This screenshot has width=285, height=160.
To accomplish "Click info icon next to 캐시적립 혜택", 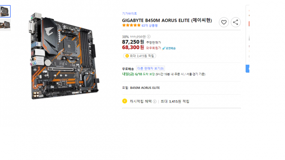I will [155, 101].
